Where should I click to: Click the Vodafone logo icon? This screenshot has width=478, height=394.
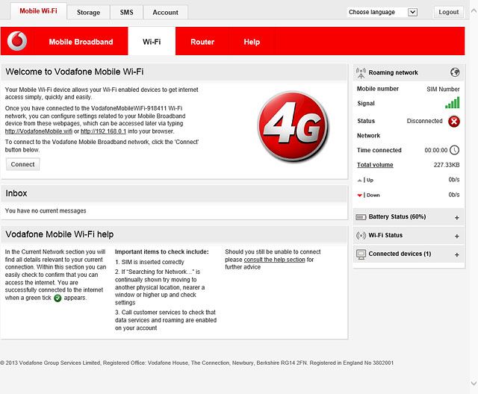[17, 41]
